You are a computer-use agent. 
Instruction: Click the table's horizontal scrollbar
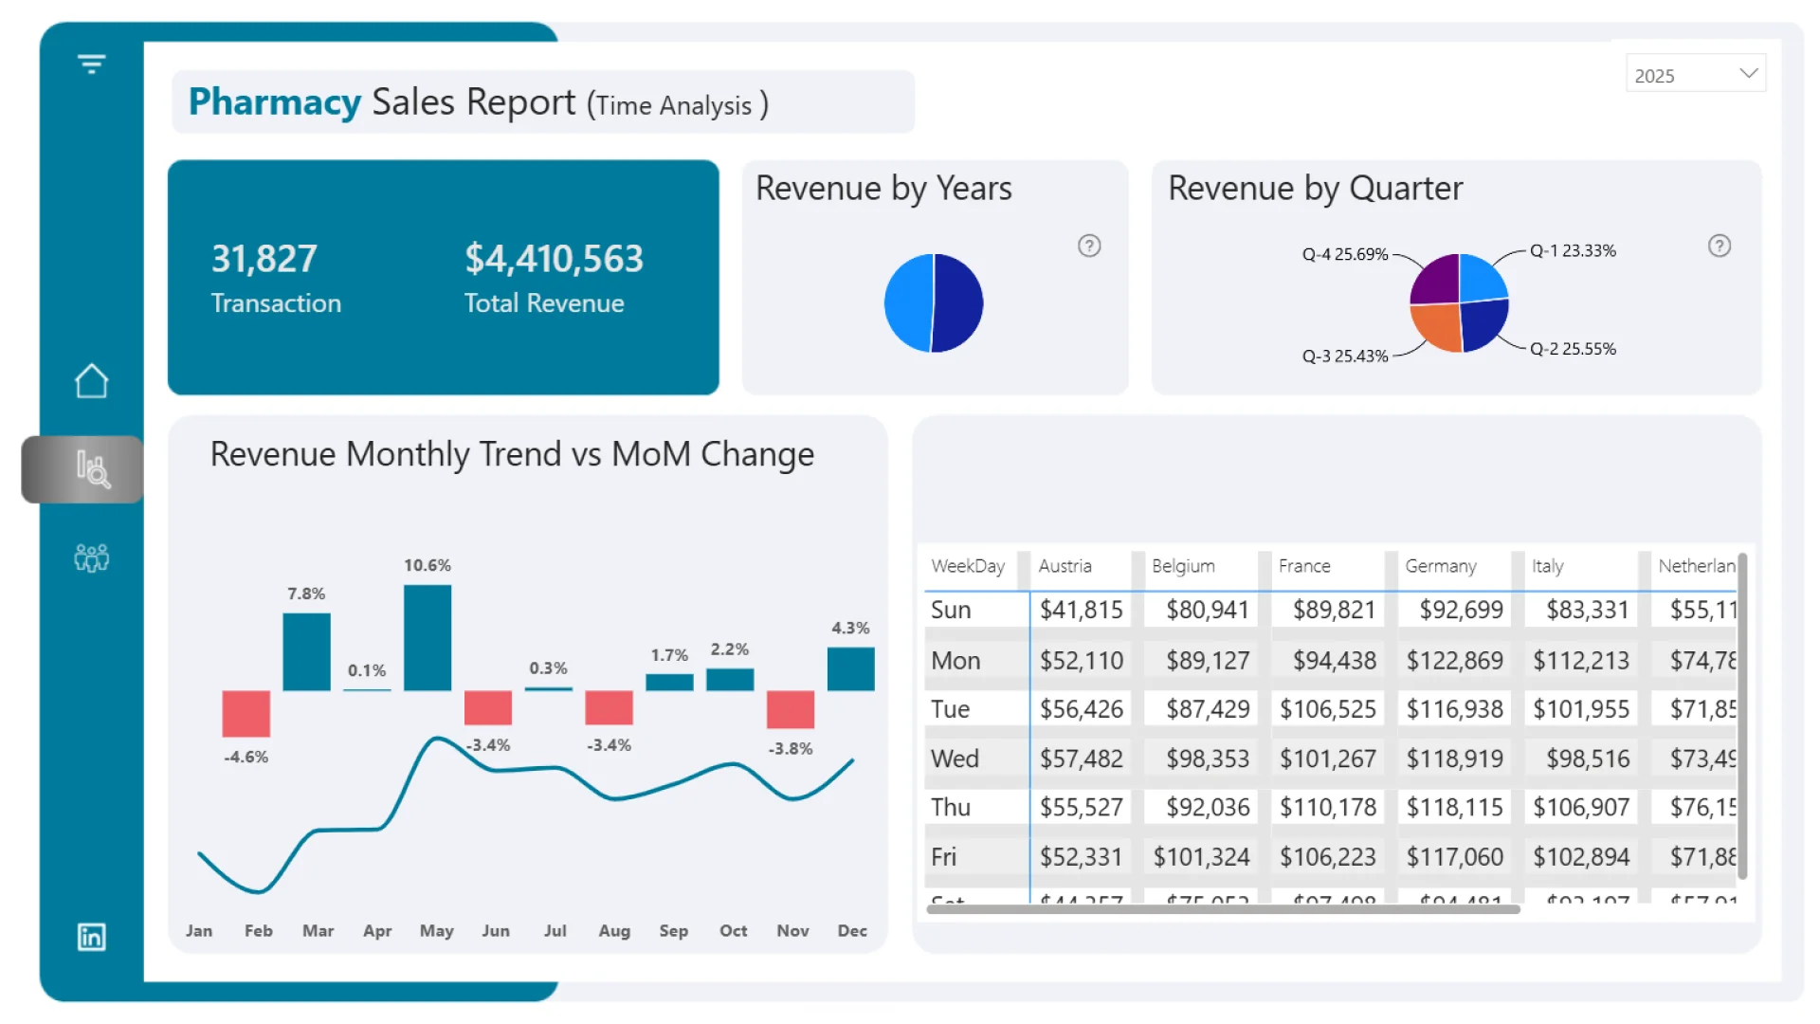pyautogui.click(x=1223, y=909)
